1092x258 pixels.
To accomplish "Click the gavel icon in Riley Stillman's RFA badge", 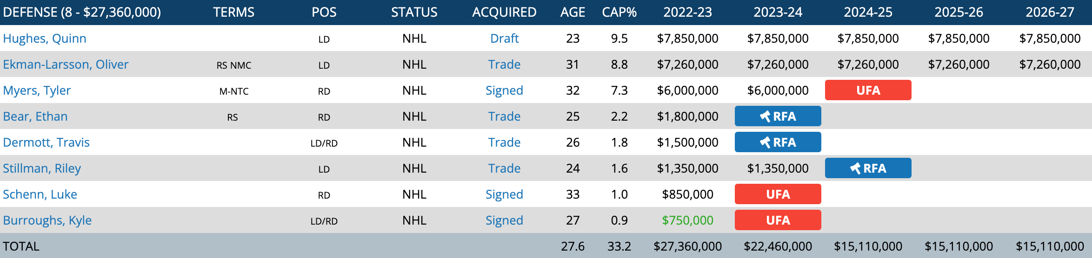I will (855, 168).
